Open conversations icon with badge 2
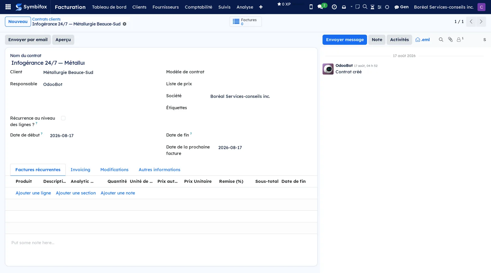The width and height of the screenshot is (491, 273). click(x=322, y=6)
